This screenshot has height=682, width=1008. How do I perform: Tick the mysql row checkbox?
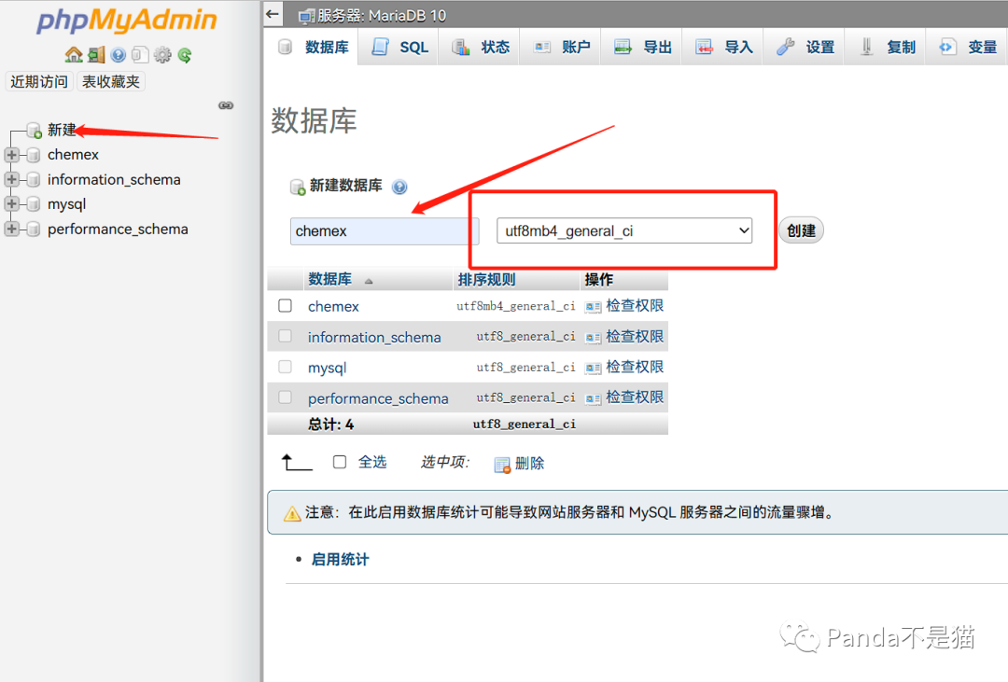pos(285,367)
